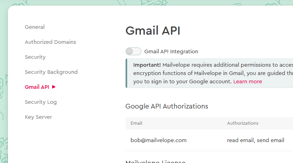Click the Authorizations column header

point(242,123)
